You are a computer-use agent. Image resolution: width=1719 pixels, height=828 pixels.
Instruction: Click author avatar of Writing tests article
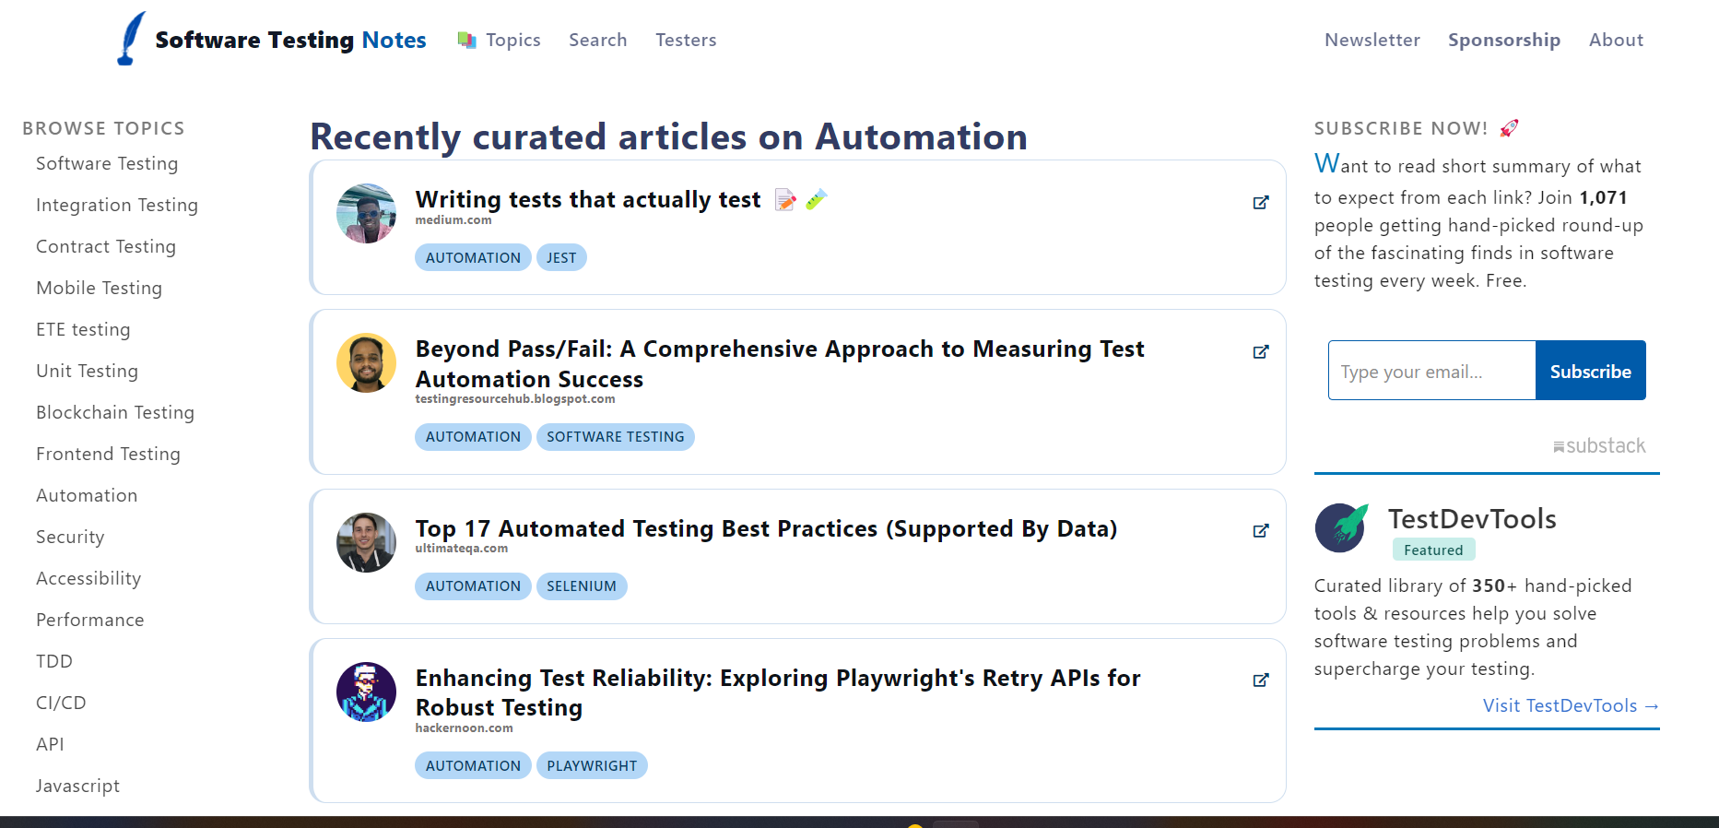tap(366, 213)
